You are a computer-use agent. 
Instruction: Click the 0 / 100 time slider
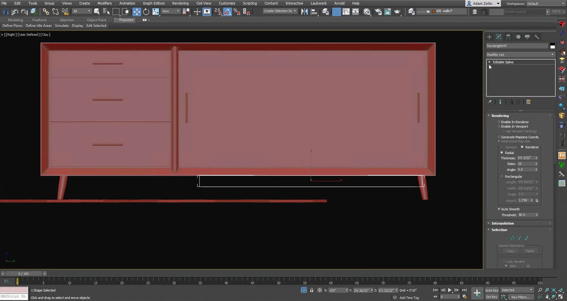(x=23, y=274)
